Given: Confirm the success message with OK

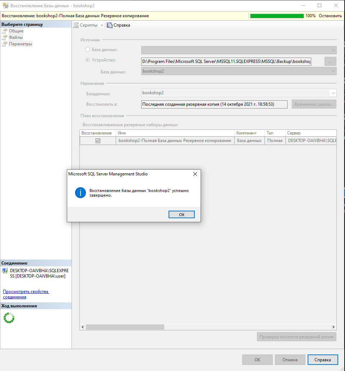Looking at the screenshot, I should (181, 215).
